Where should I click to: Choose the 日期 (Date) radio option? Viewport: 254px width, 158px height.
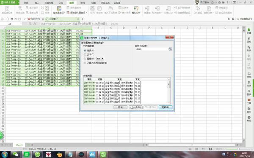85,59
